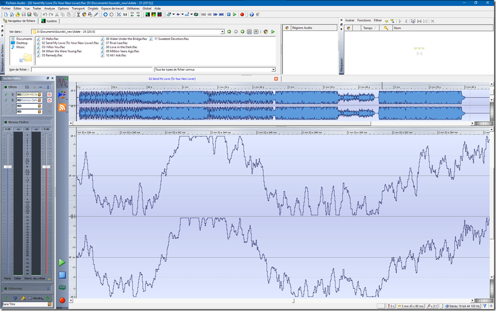Screen dimensions: 496x311
Task: Open the orange RSS podcast icon
Action: [62, 107]
